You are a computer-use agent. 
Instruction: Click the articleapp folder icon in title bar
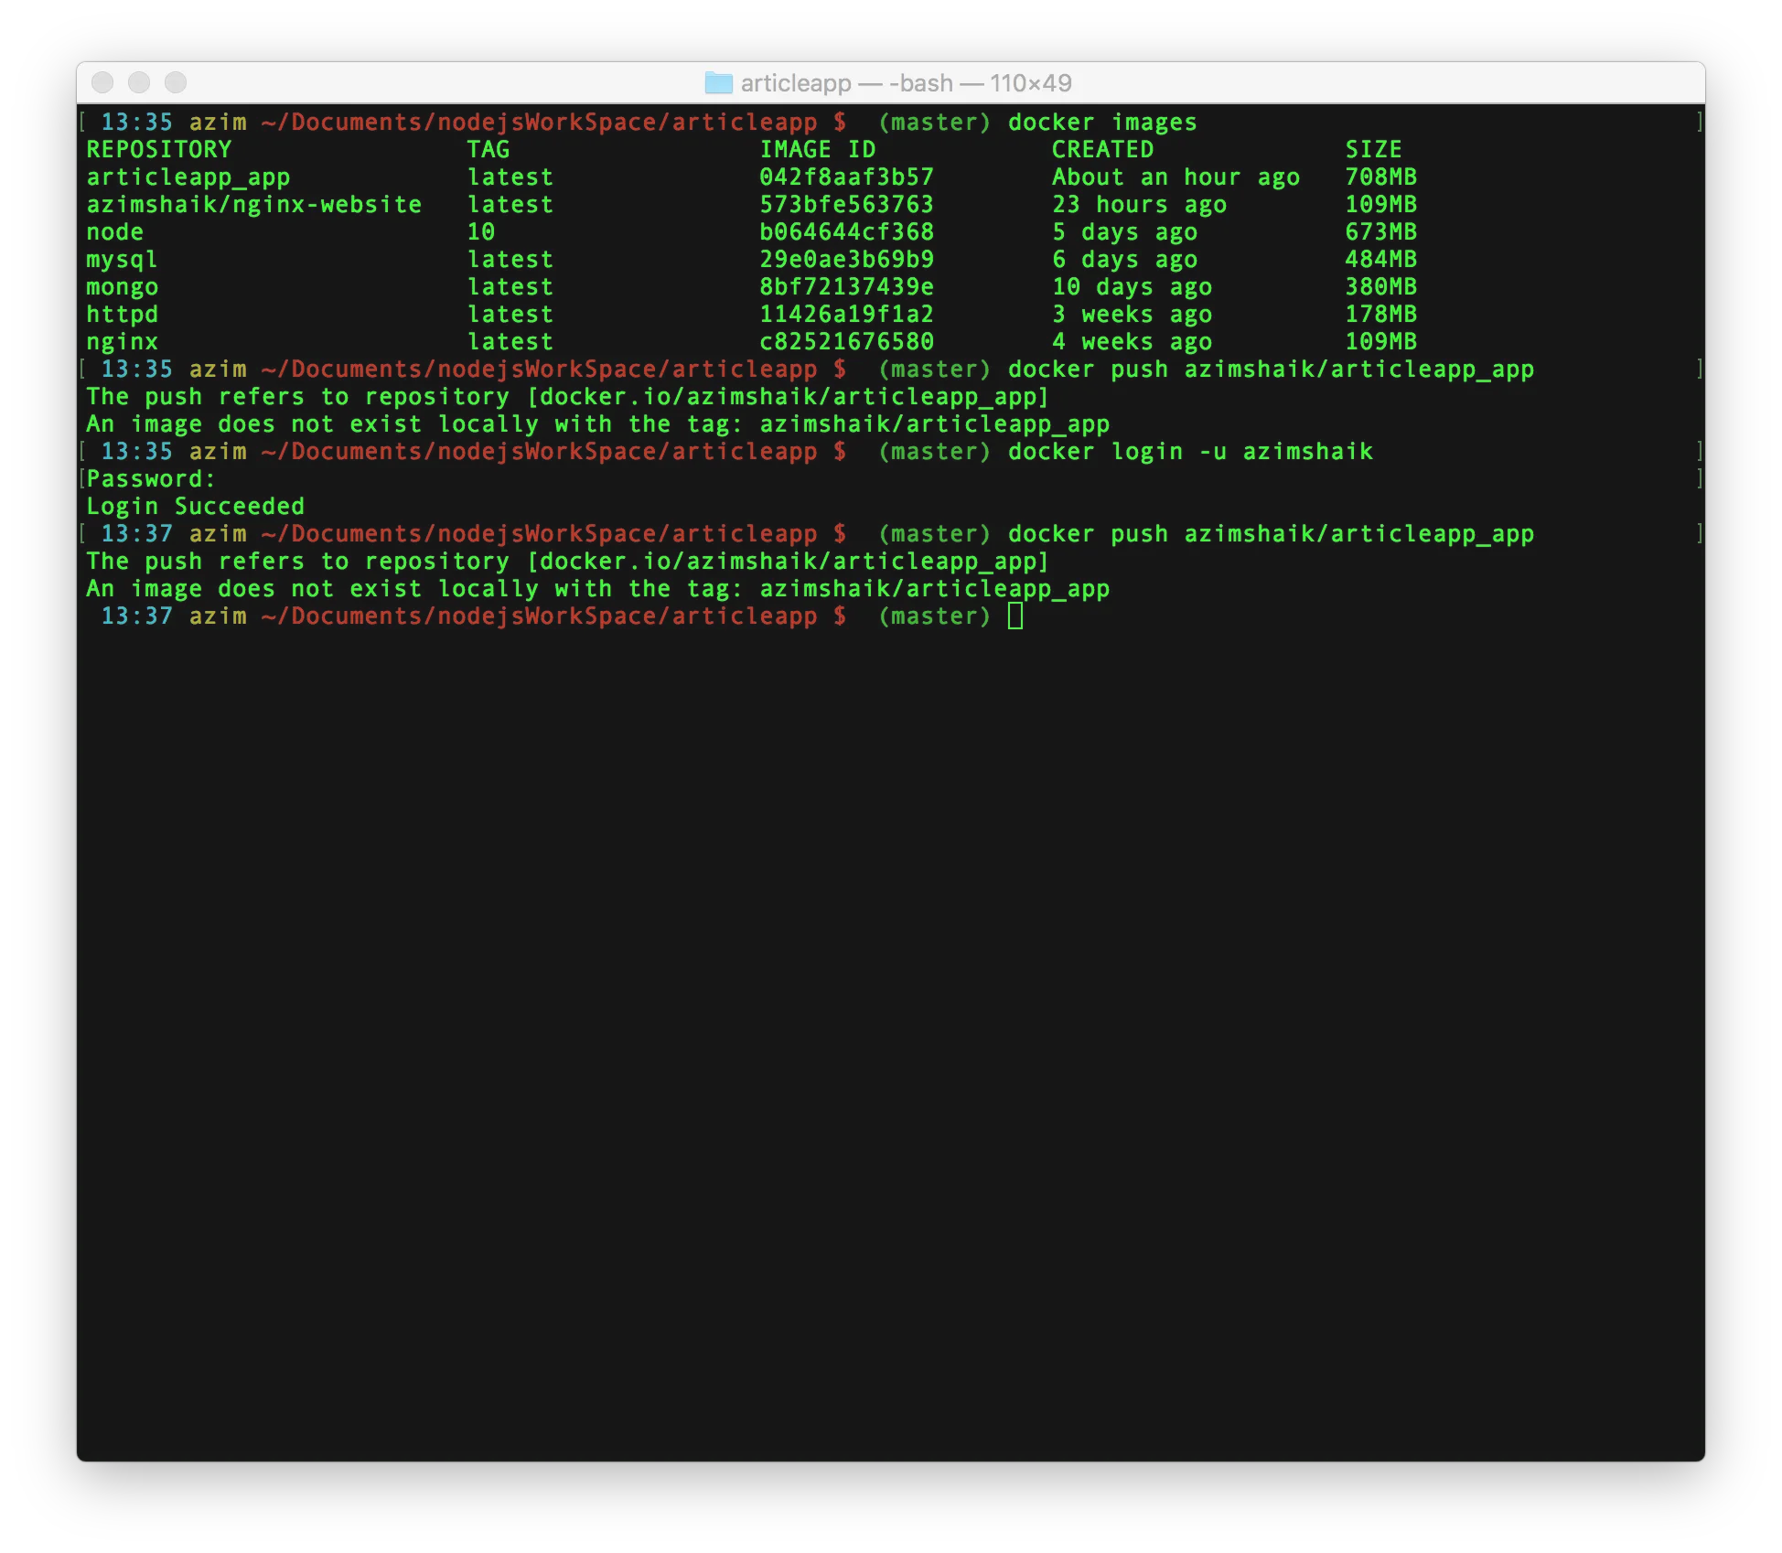pos(718,83)
